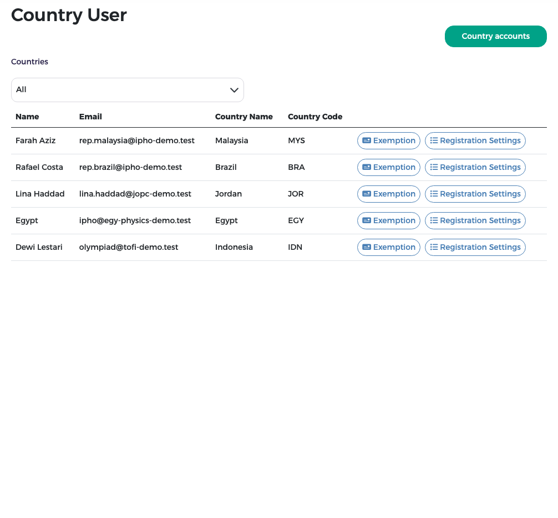Click Egypt country name cell

click(226, 221)
